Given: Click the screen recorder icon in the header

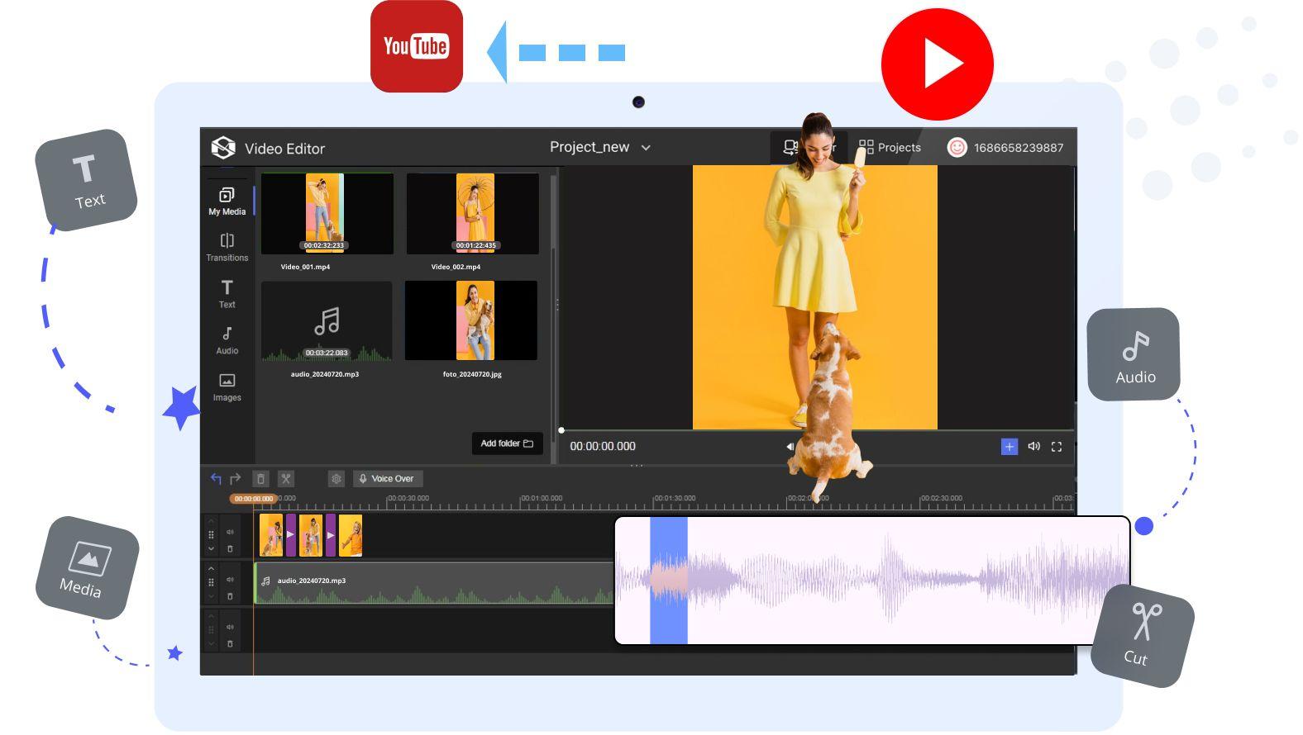Looking at the screenshot, I should 790,148.
